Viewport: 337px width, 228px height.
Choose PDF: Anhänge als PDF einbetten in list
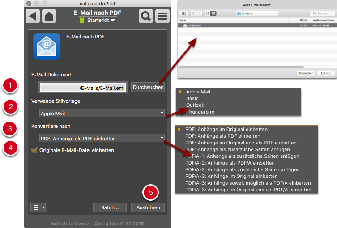tap(246, 136)
